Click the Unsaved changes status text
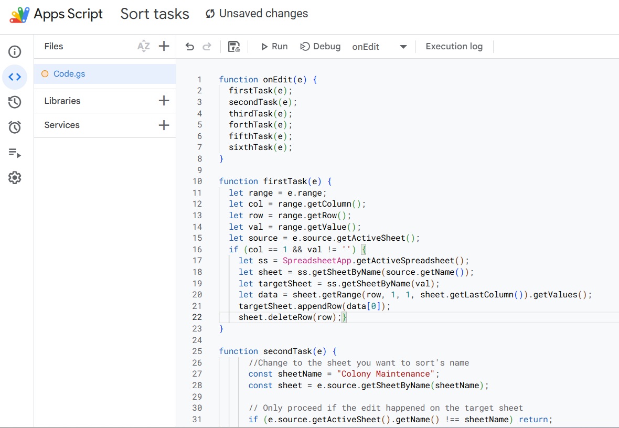Viewport: 619px width, 428px height. (x=263, y=14)
